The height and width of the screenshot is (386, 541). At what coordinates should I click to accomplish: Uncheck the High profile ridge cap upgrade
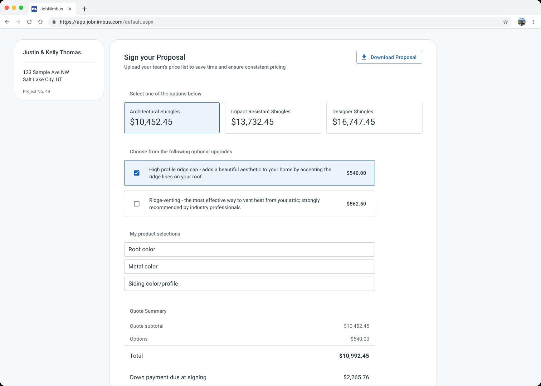click(x=137, y=173)
